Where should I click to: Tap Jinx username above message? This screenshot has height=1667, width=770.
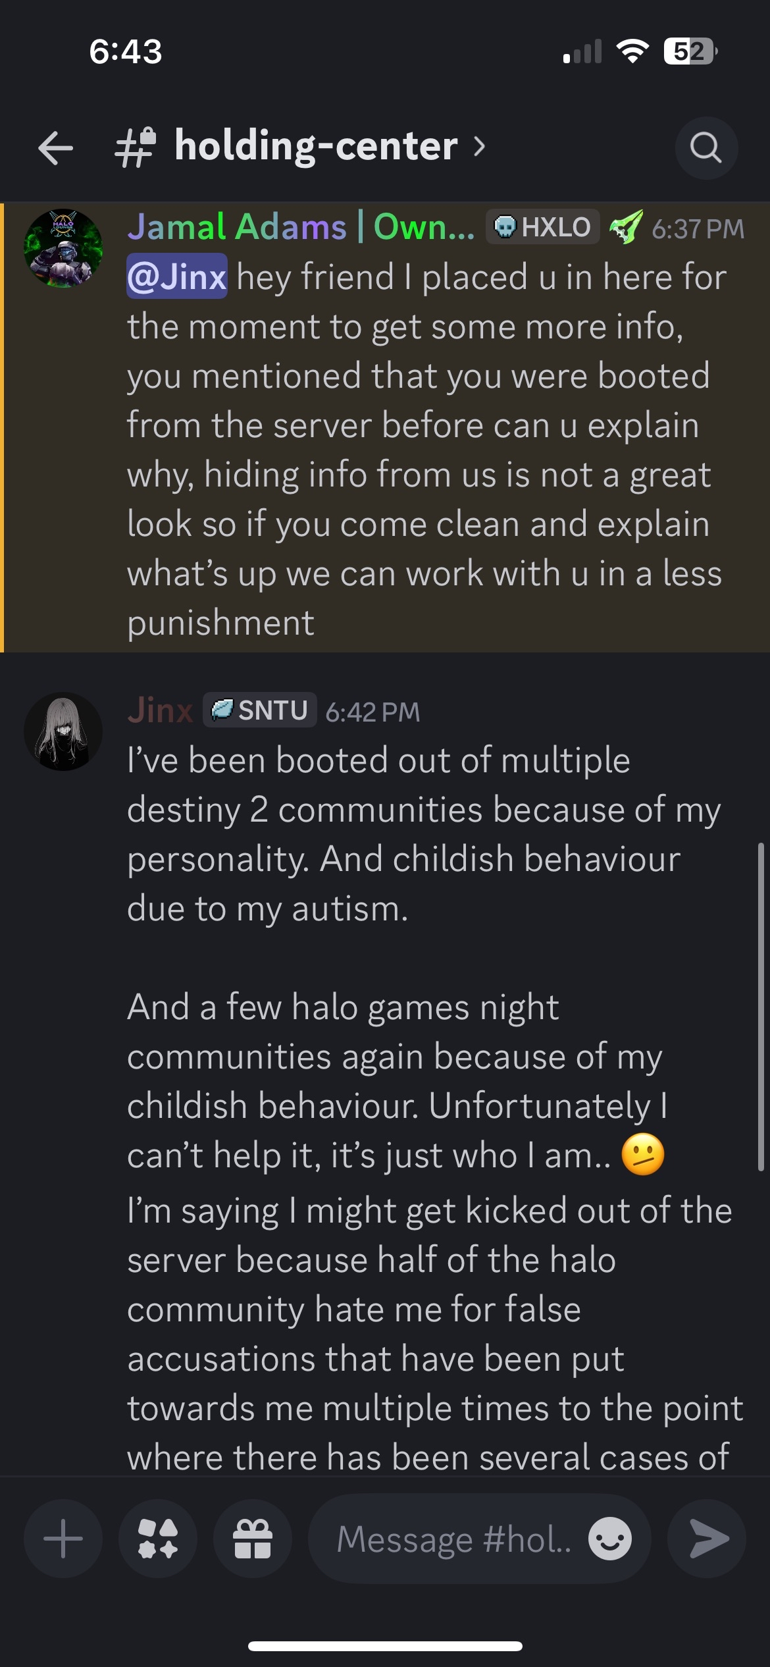tap(160, 710)
